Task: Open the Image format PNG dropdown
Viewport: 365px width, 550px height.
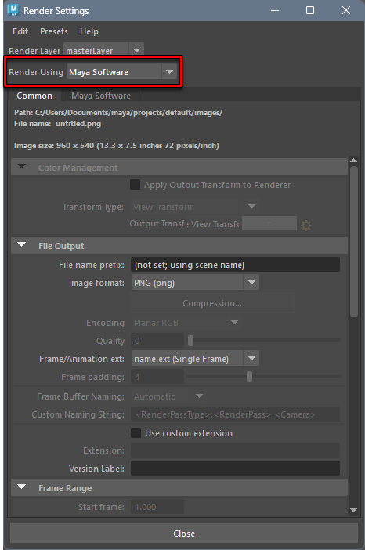Action: pos(251,283)
